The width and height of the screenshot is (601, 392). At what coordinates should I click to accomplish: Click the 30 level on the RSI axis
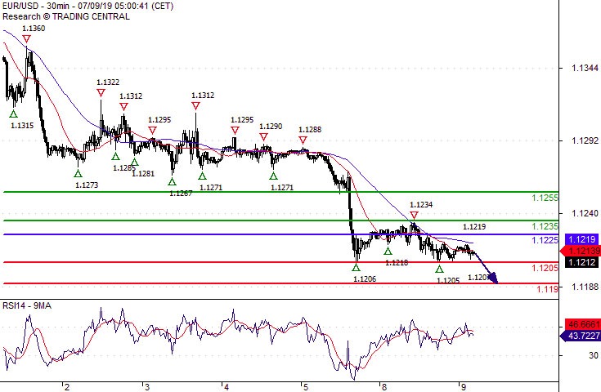pyautogui.click(x=594, y=355)
